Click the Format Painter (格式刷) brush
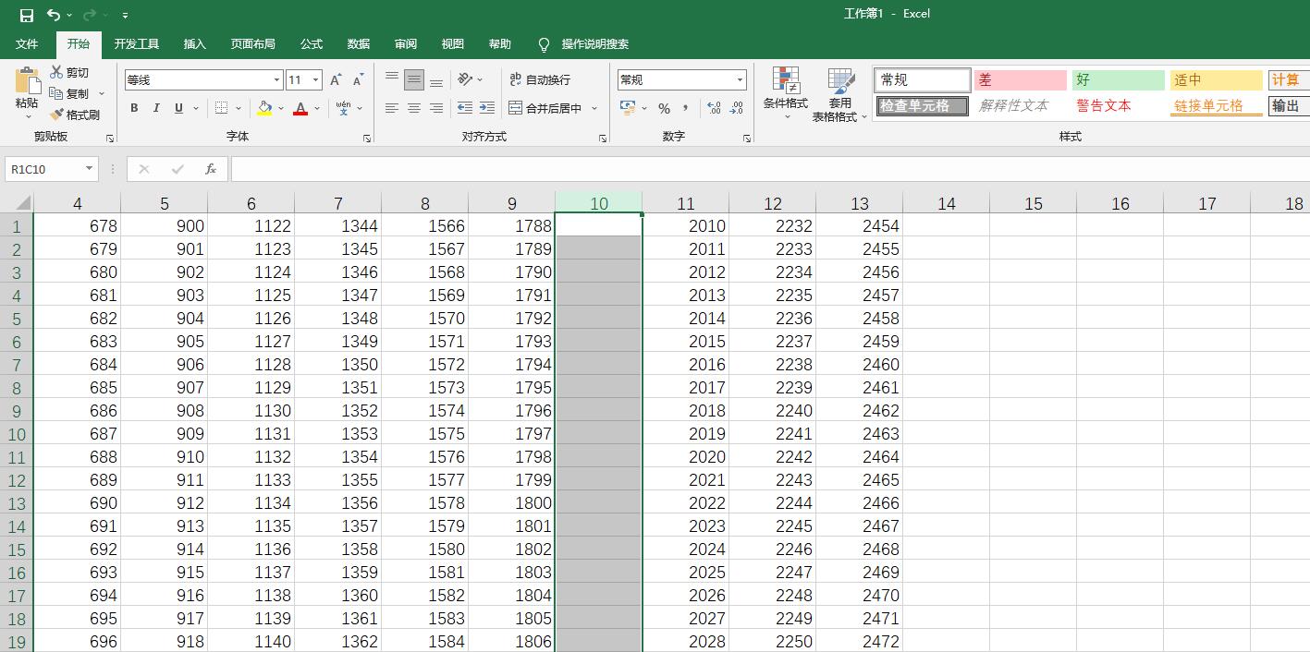The image size is (1310, 652). tap(56, 115)
